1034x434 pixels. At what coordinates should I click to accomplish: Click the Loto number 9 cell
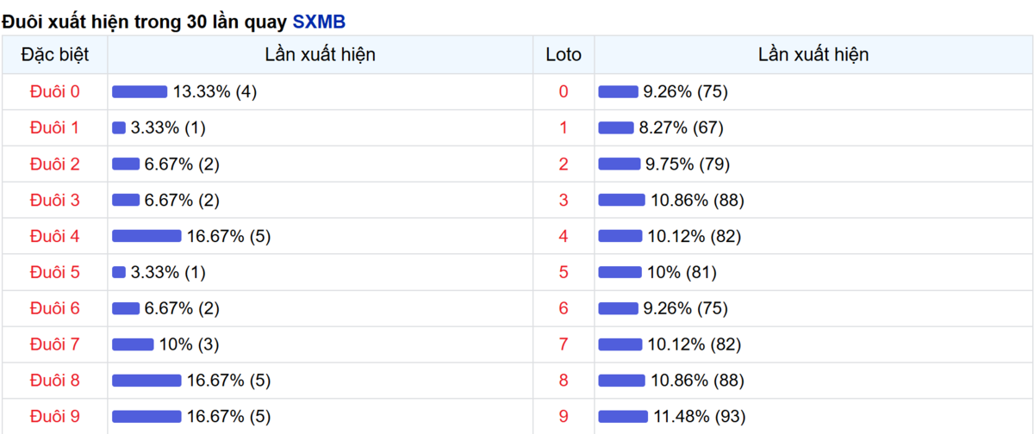pos(564,417)
